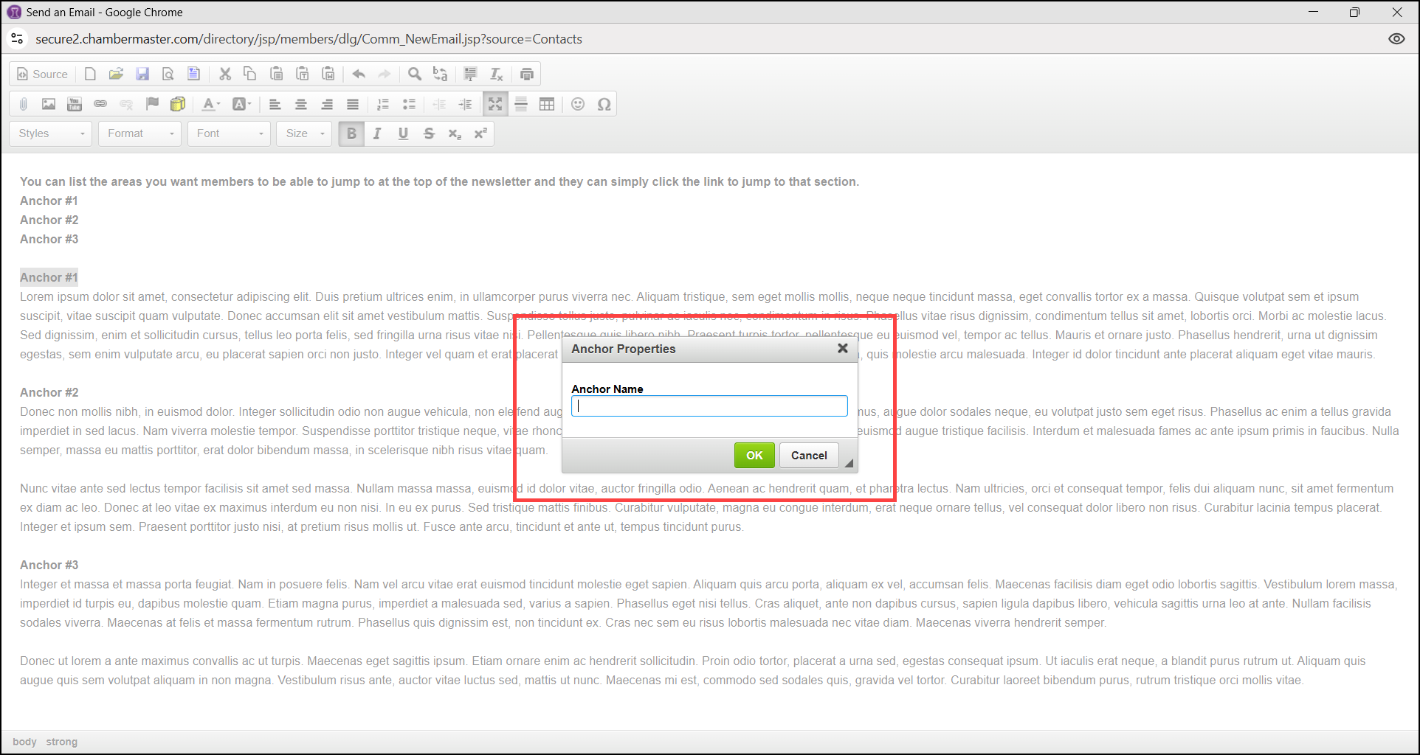Toggle the Maximize editor button
Screen dimensions: 1420x755
(495, 104)
